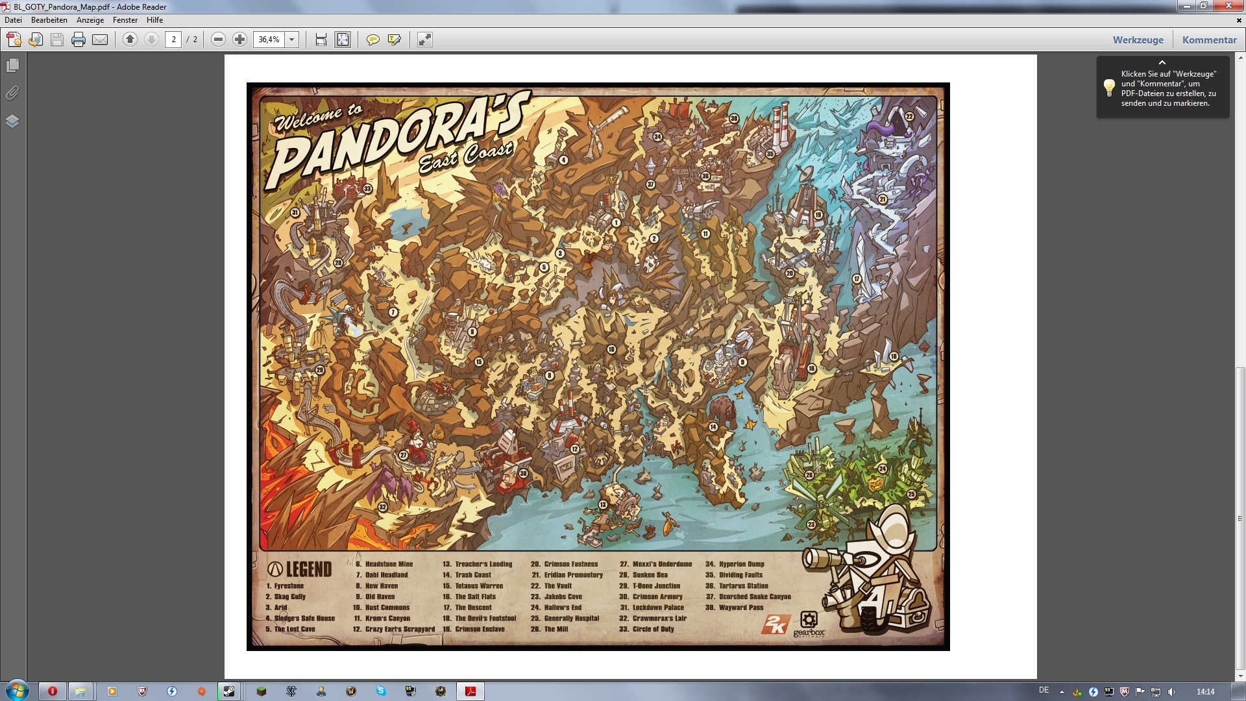1246x701 pixels.
Task: Click legend entry '27. Moxxi's Underdome'
Action: point(655,564)
